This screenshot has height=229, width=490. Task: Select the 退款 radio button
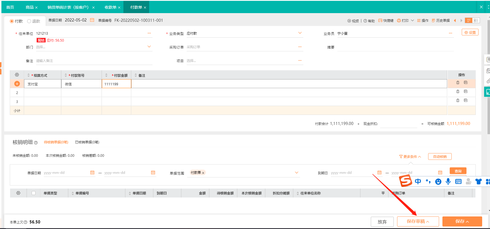29,21
